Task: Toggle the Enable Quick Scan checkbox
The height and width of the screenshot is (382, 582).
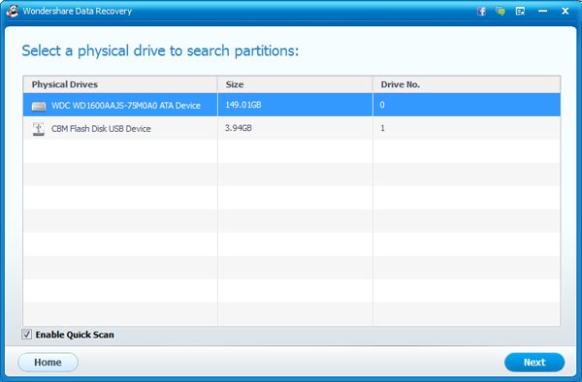Action: click(x=27, y=334)
